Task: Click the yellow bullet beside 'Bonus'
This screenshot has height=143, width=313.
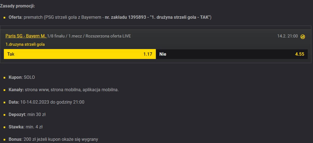Action: point(4,140)
